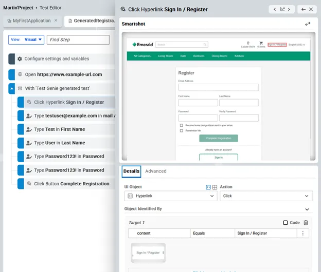Click the Equals operator cell
The width and height of the screenshot is (321, 272).
(x=212, y=234)
